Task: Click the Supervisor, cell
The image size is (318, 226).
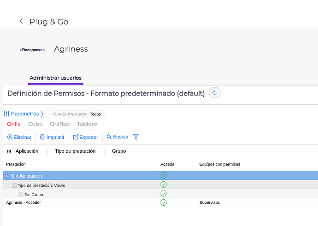Action: coord(210,202)
